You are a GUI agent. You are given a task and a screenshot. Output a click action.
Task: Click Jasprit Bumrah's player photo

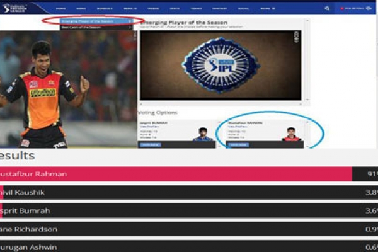(203, 133)
